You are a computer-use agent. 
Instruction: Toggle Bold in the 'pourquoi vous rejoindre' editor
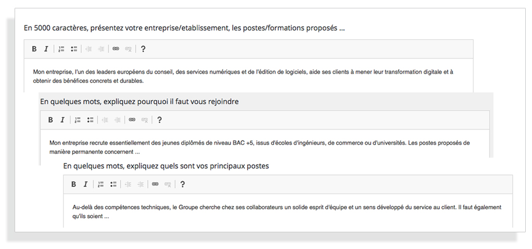click(x=50, y=120)
